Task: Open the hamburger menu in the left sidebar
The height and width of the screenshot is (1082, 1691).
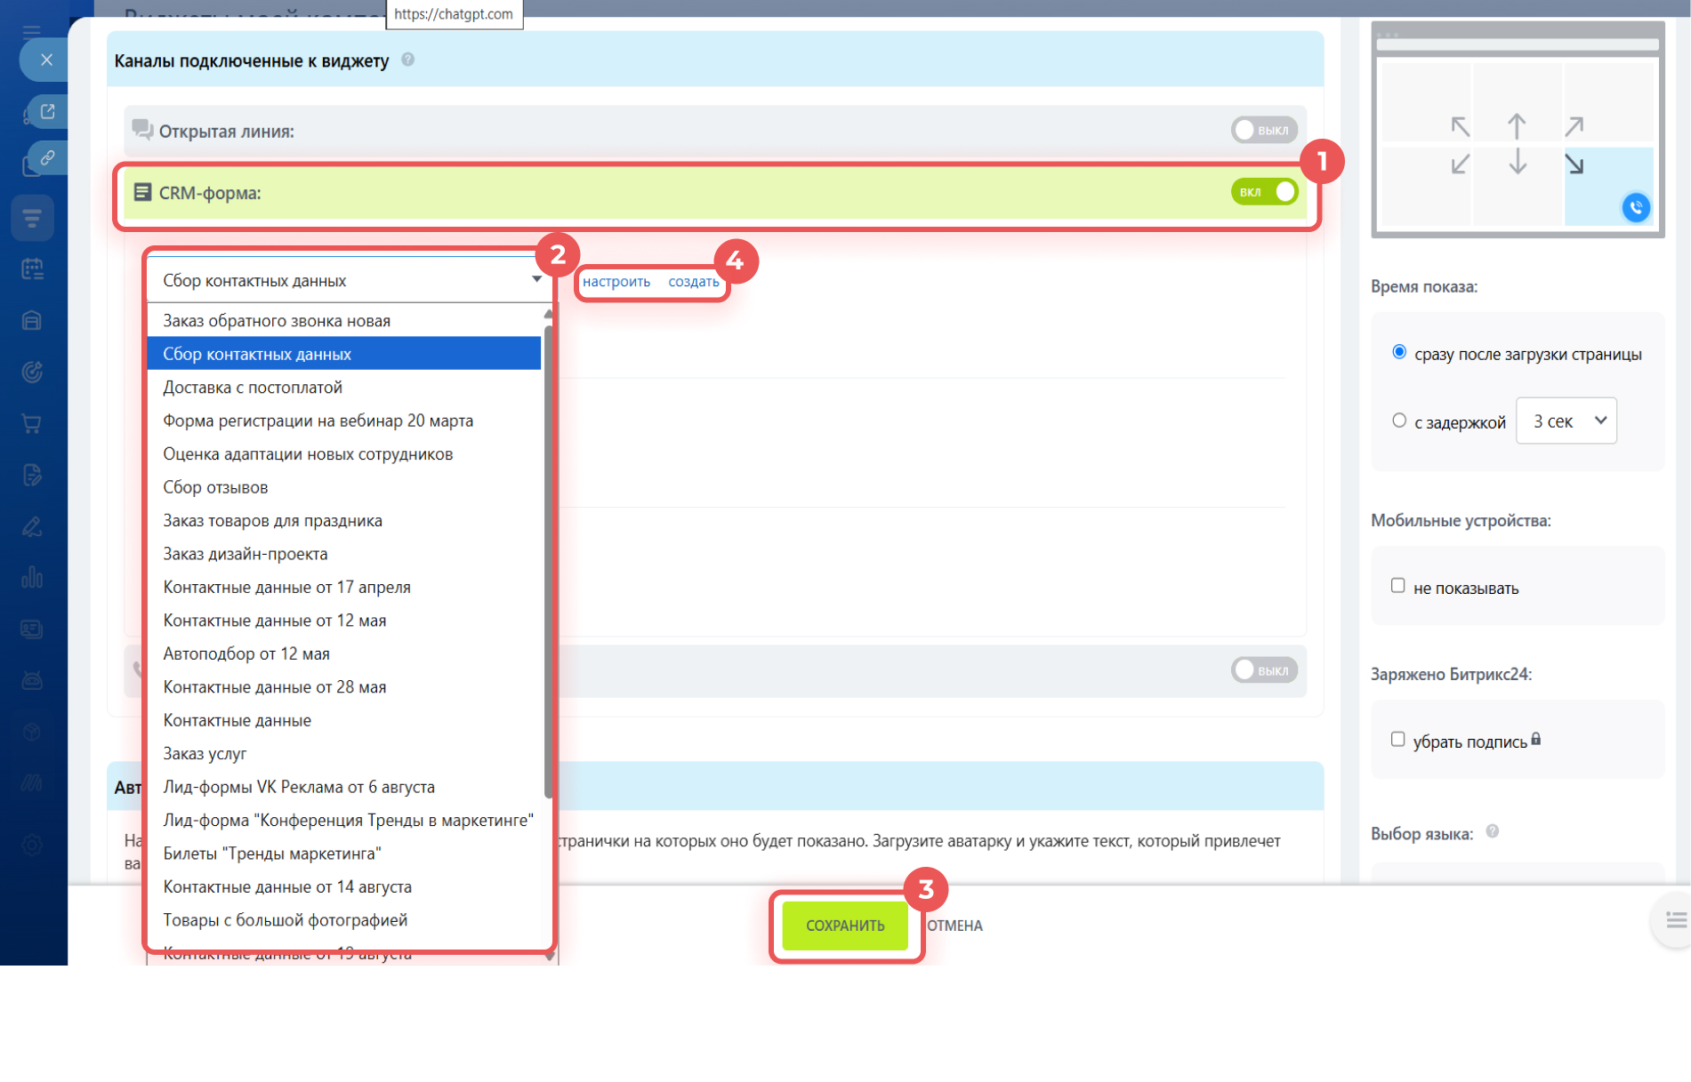Action: point(32,31)
